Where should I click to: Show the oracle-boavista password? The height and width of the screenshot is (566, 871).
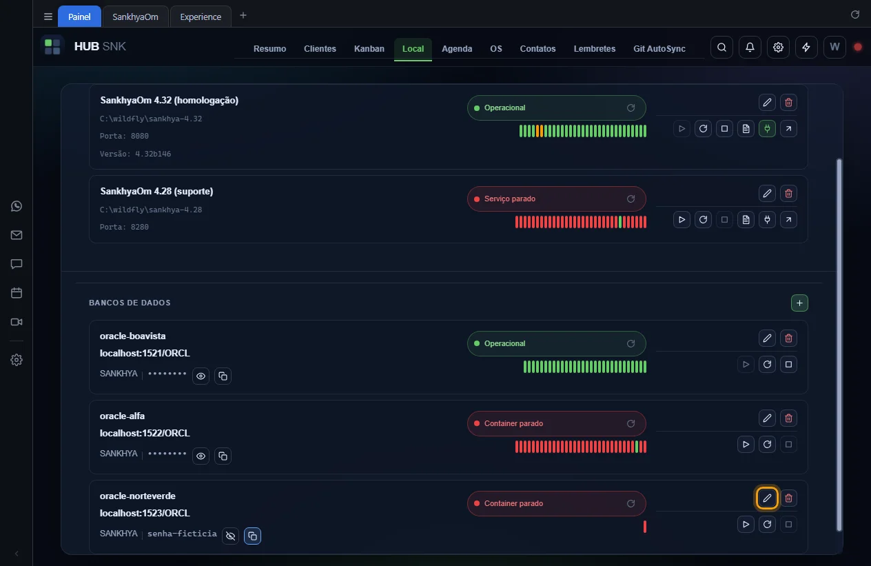click(201, 376)
